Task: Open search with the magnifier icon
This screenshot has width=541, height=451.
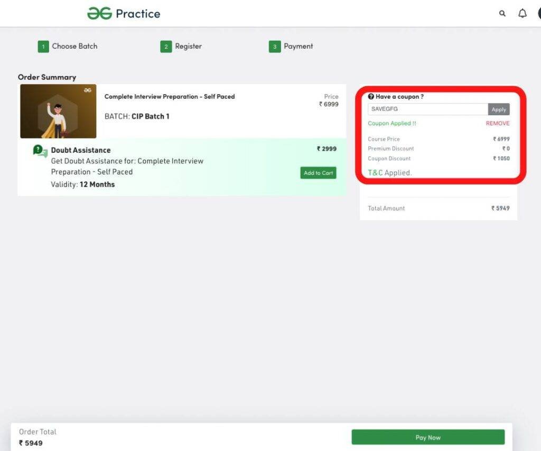Action: click(502, 14)
